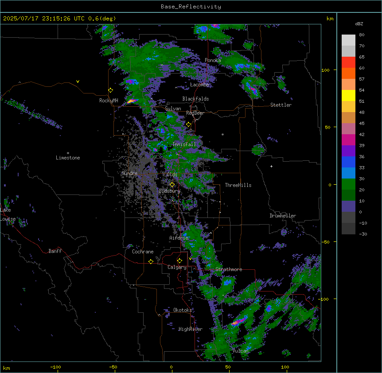
Task: Click the green 30 dBZ legend swatch
Action: click(x=348, y=184)
